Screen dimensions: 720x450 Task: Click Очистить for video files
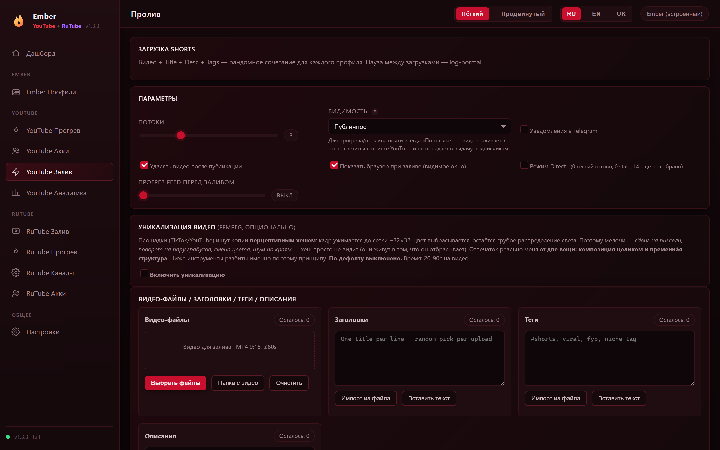[289, 383]
